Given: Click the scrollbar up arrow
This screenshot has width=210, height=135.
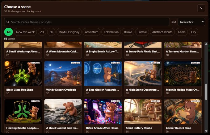Looking at the screenshot, I should coord(206,44).
